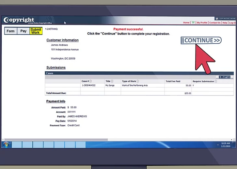Viewport: 237px width, 169px height.
Task: Open the Contact Us link
Action: pyautogui.click(x=215, y=23)
